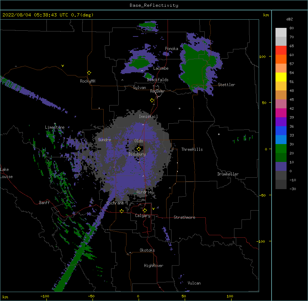Click the Calgary city label
Viewport: 308px width, 301px height.
[143, 216]
